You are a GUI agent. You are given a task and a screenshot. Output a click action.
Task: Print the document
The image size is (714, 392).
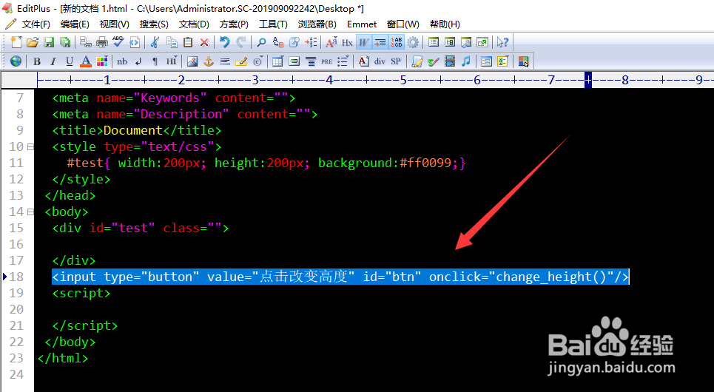(102, 42)
